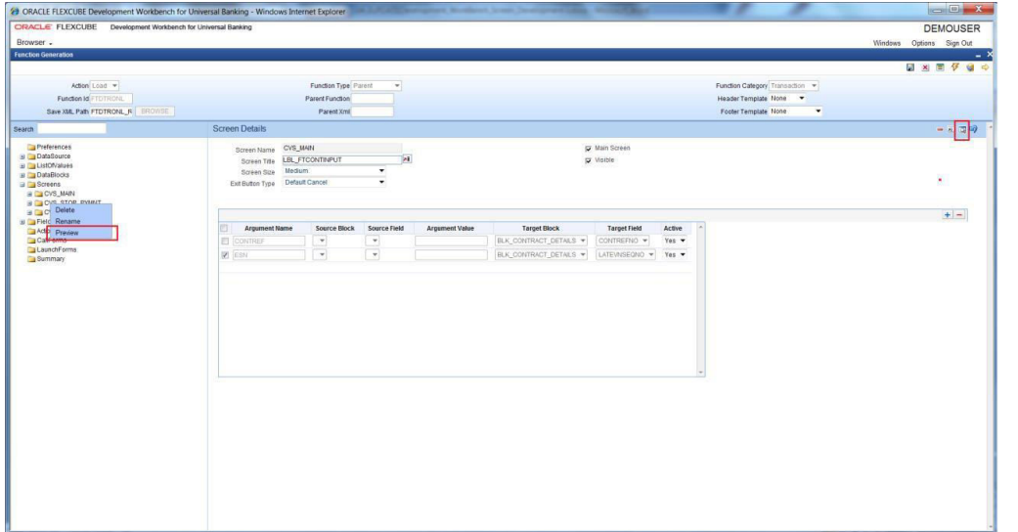The height and width of the screenshot is (532, 1018).
Task: Click the Screen Title input field
Action: [341, 159]
